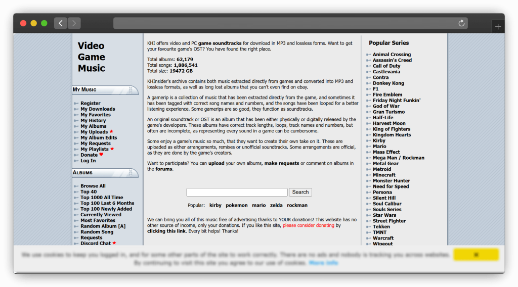
Task: Open Top 40 albums list
Action: pyautogui.click(x=89, y=192)
